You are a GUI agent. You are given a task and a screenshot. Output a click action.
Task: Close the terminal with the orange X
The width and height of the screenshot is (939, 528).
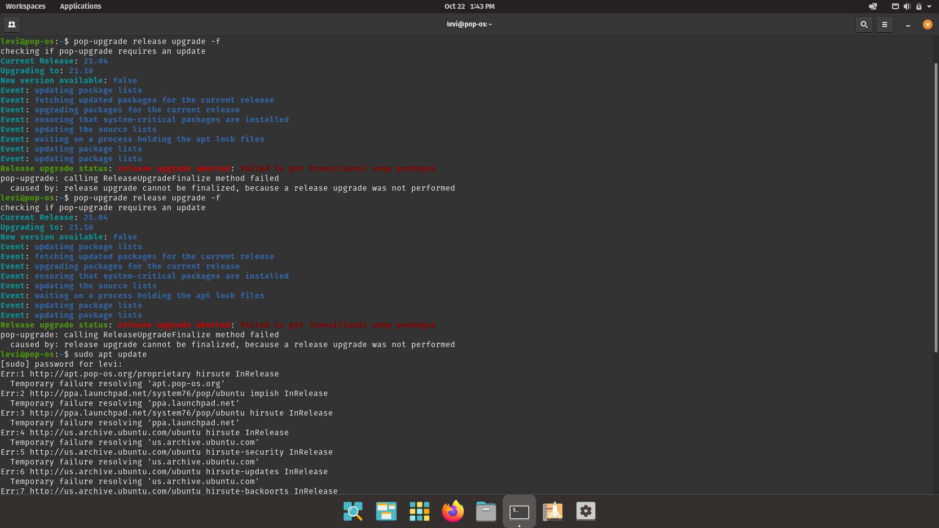coord(927,24)
